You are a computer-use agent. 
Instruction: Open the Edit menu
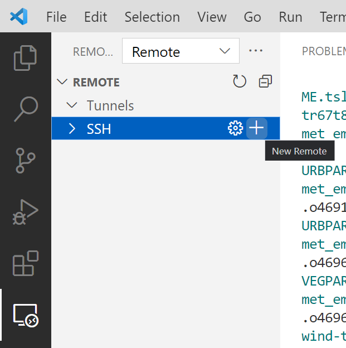pyautogui.click(x=95, y=17)
